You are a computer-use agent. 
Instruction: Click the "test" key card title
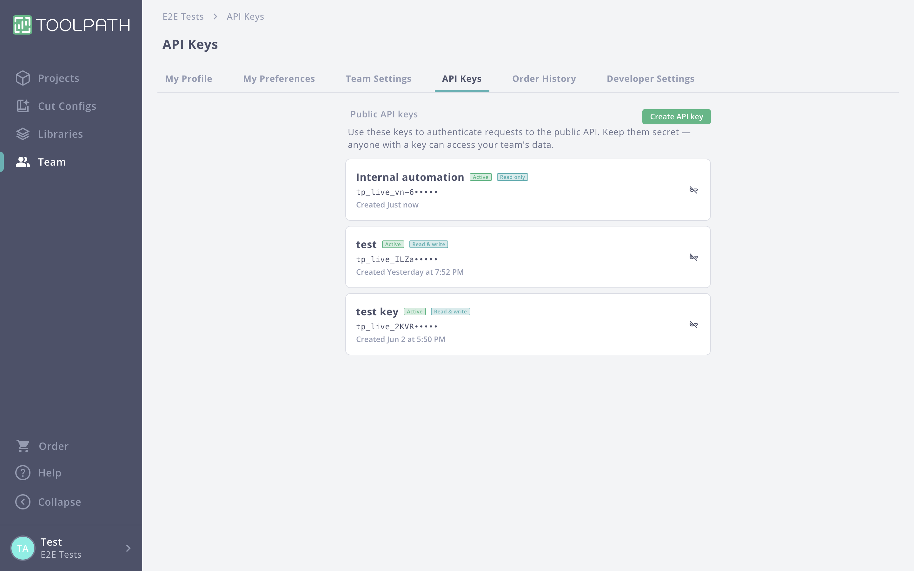366,244
